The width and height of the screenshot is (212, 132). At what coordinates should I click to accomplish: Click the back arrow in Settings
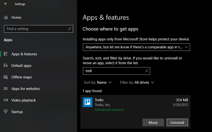(6, 4)
